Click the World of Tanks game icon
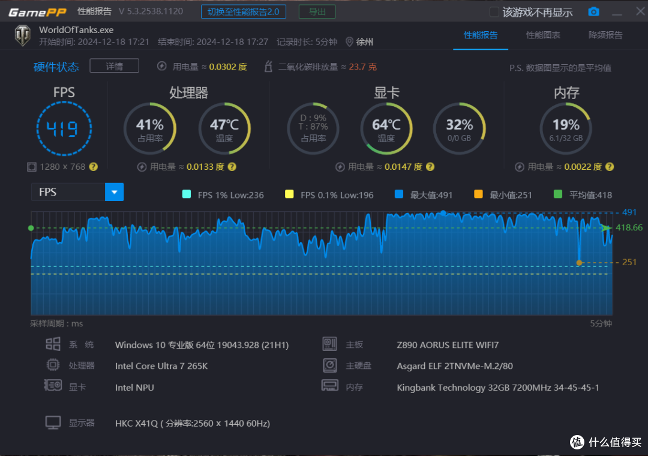This screenshot has width=648, height=456. pos(23,35)
